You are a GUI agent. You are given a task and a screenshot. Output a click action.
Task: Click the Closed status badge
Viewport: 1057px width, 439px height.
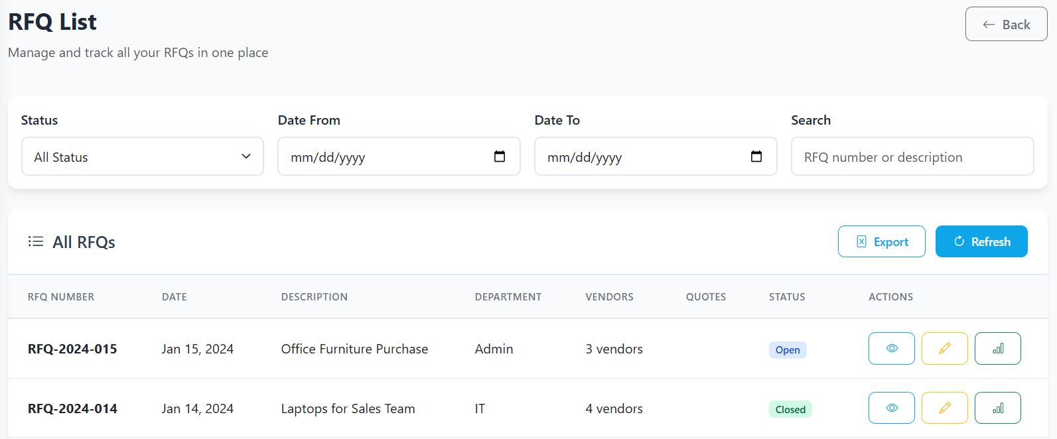tap(790, 410)
